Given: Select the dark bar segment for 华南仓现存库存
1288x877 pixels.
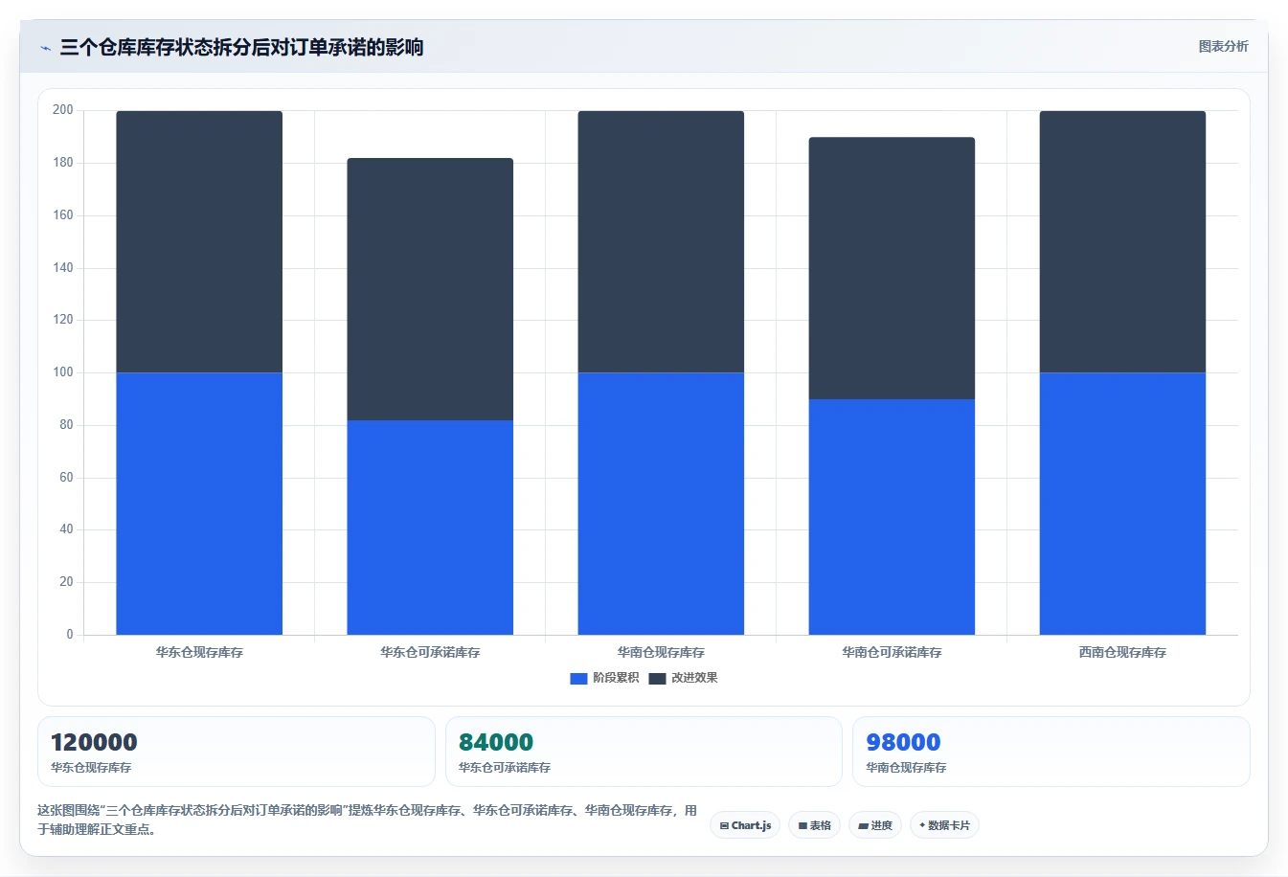Looking at the screenshot, I should tap(661, 241).
